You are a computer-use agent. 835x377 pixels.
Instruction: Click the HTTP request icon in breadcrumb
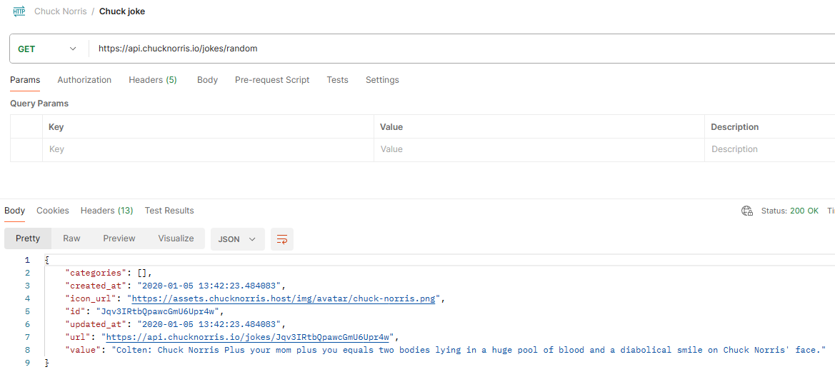19,11
